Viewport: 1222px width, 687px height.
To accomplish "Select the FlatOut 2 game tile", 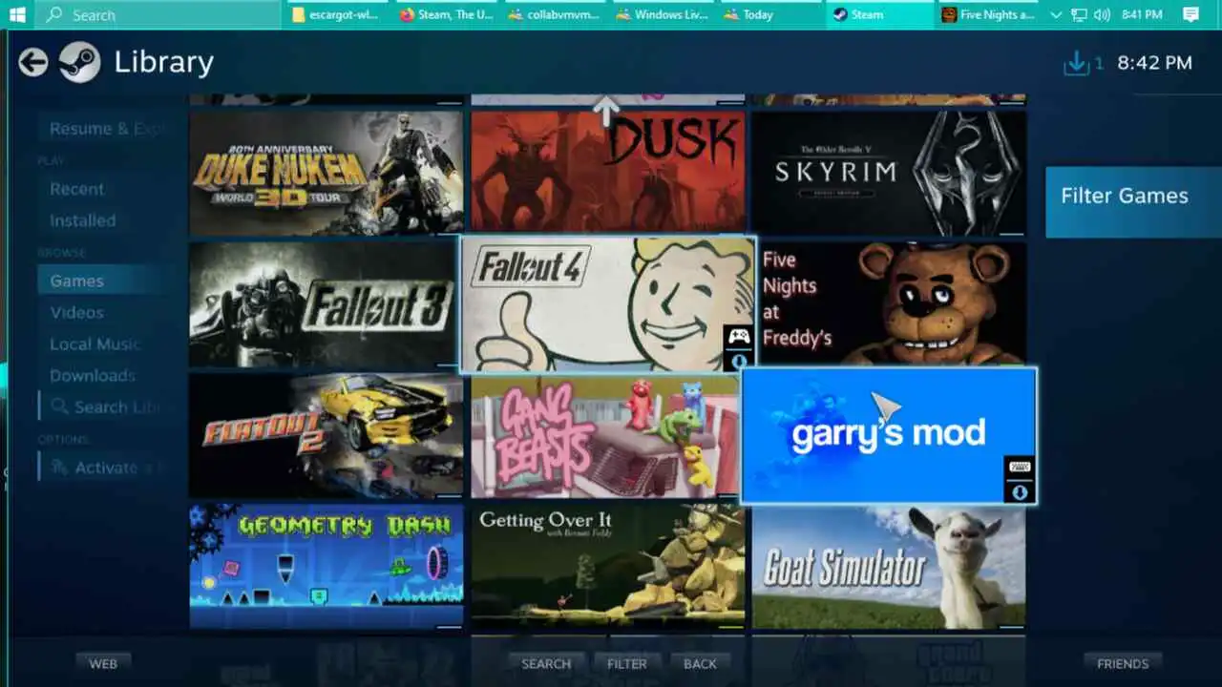I will click(x=326, y=436).
